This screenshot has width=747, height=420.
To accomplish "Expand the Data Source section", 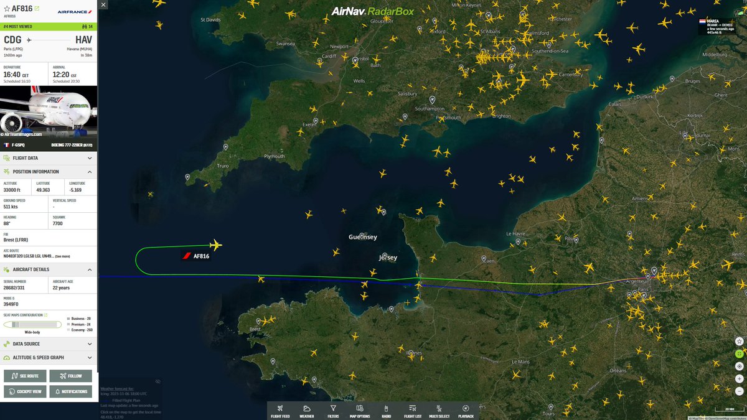I will click(x=49, y=343).
